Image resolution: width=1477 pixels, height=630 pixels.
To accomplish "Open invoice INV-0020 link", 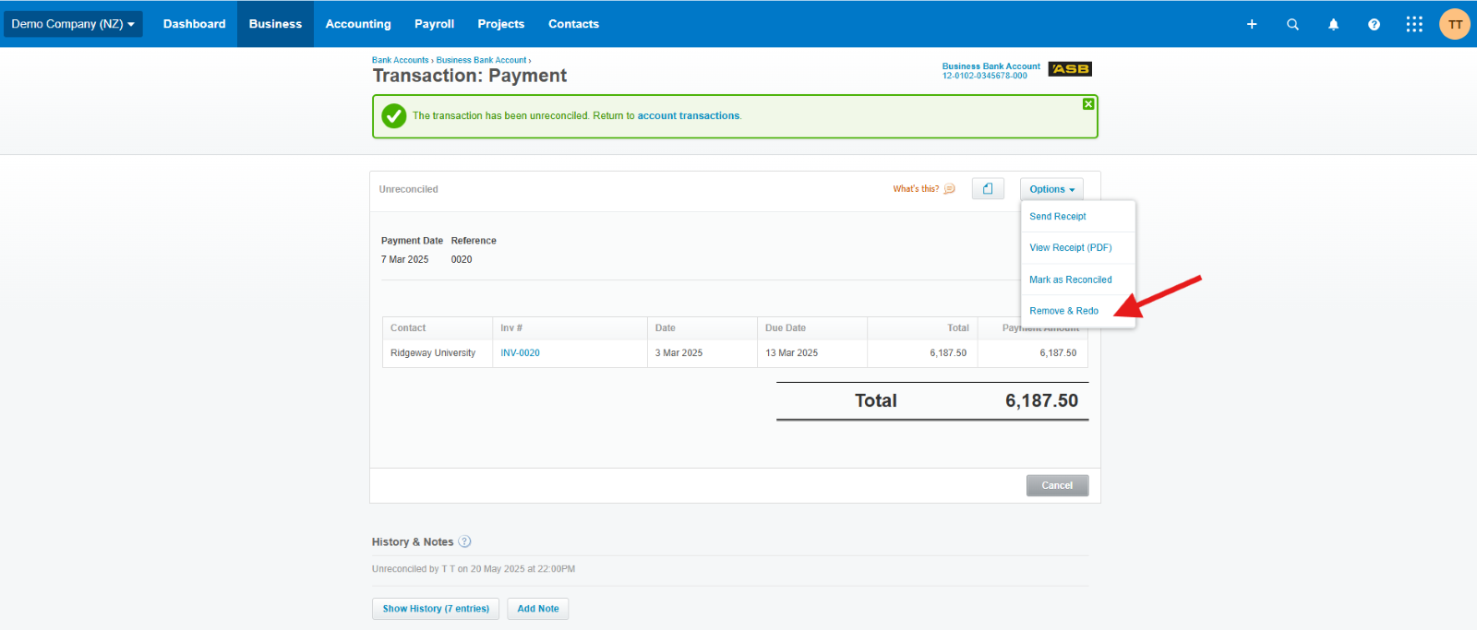I will (520, 352).
